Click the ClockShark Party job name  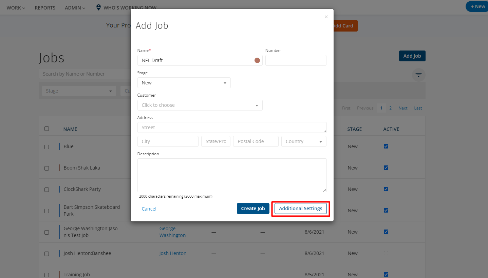[x=82, y=189]
